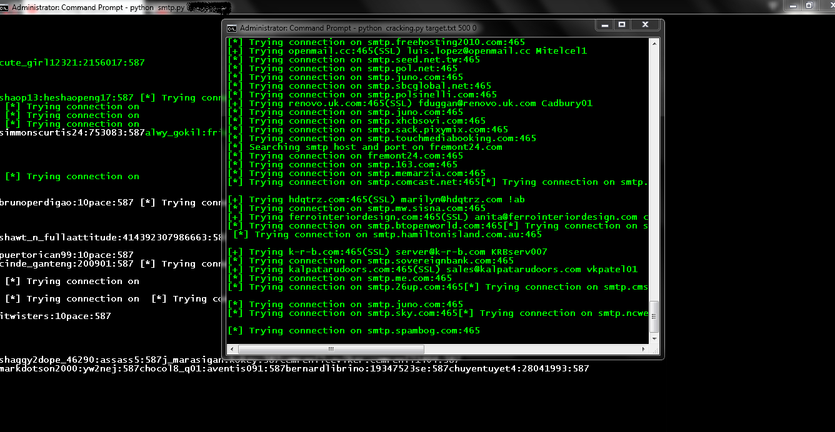Click the line starting 'smtp.26up.com:465'
Image resolution: width=835 pixels, height=432 pixels.
coord(438,287)
